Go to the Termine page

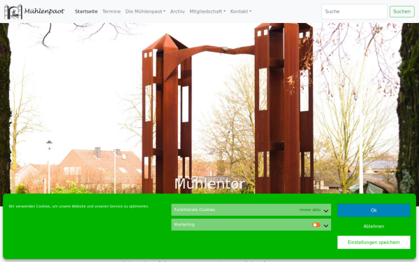(112, 11)
